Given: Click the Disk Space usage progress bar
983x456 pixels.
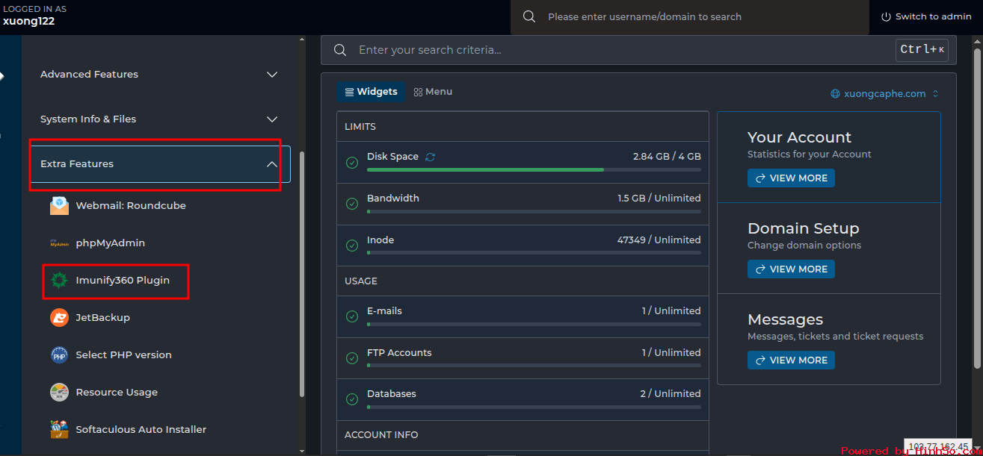Looking at the screenshot, I should click(x=533, y=170).
